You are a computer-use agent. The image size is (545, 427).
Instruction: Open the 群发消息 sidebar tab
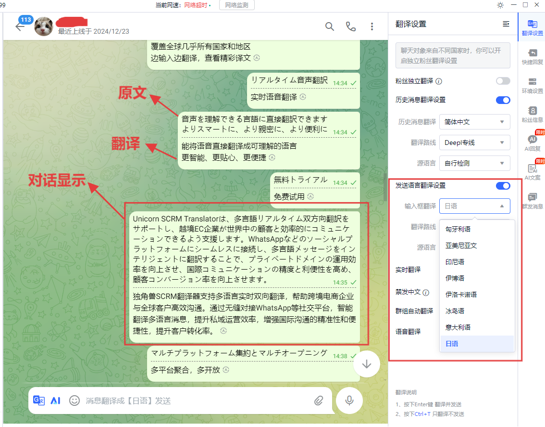click(532, 201)
